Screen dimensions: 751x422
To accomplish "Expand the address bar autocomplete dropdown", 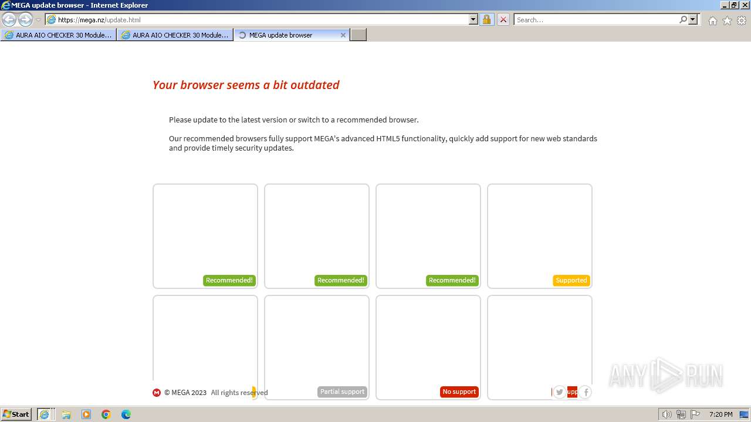I will pos(473,19).
